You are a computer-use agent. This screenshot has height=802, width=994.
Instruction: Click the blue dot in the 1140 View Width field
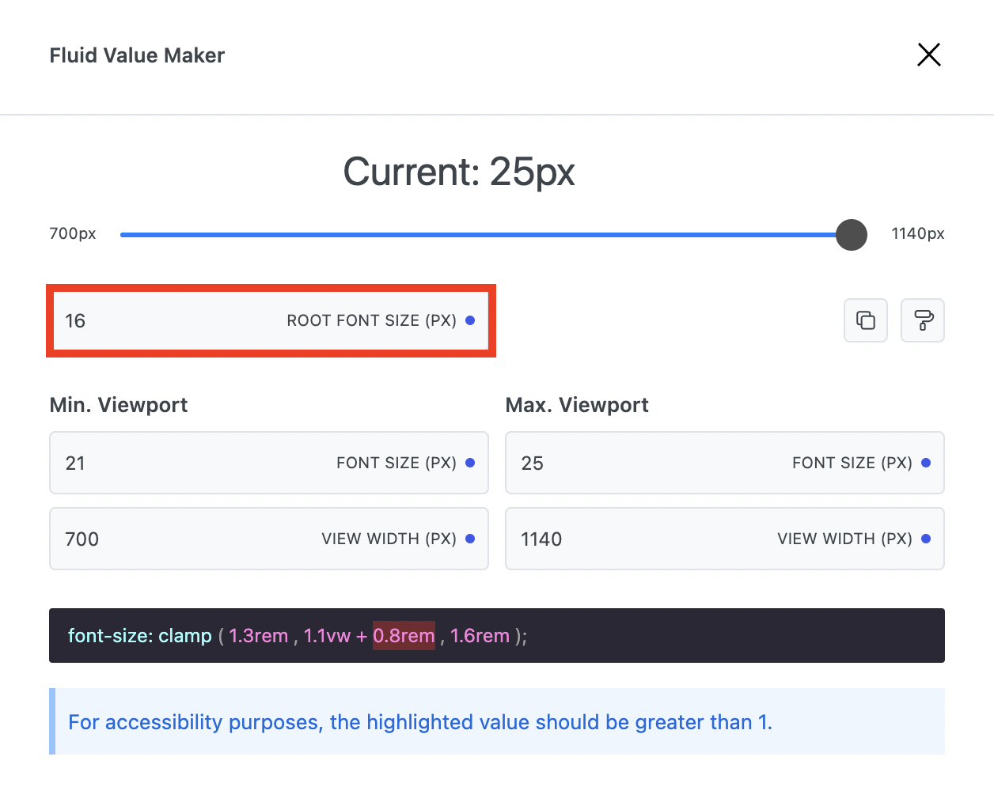coord(926,539)
